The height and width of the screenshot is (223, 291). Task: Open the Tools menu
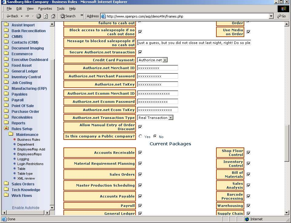tap(61, 9)
